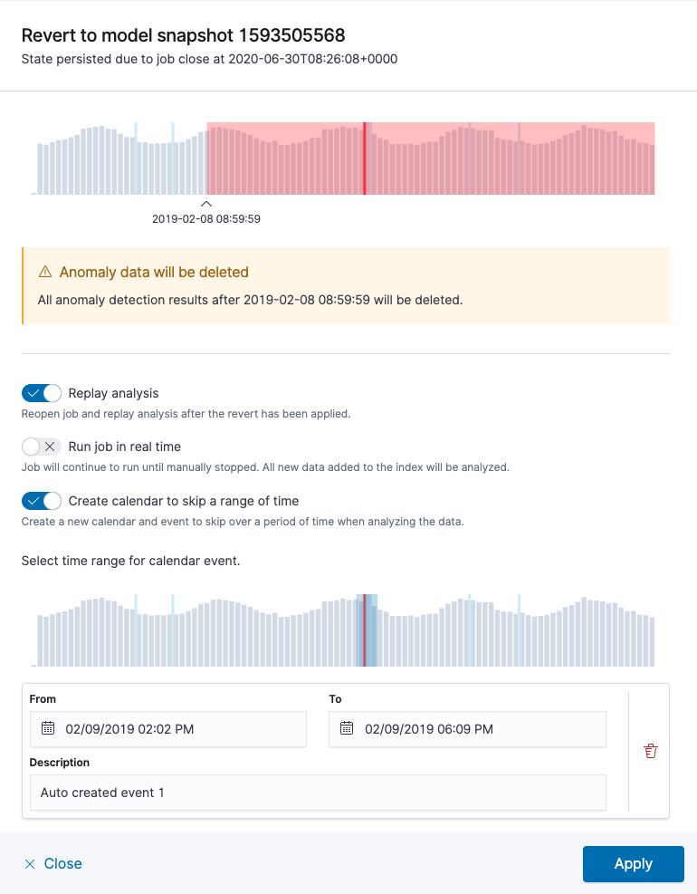Close the revert snapshot flyout
This screenshot has width=697, height=894.
[53, 864]
